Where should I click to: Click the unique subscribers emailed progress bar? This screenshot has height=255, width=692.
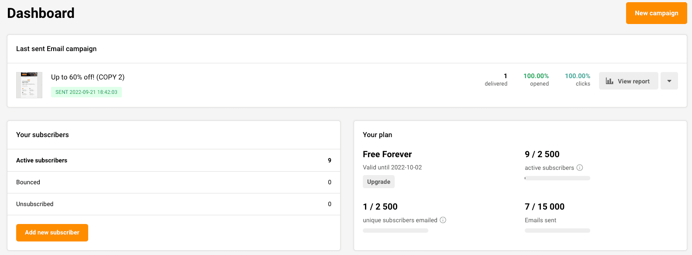coord(395,231)
